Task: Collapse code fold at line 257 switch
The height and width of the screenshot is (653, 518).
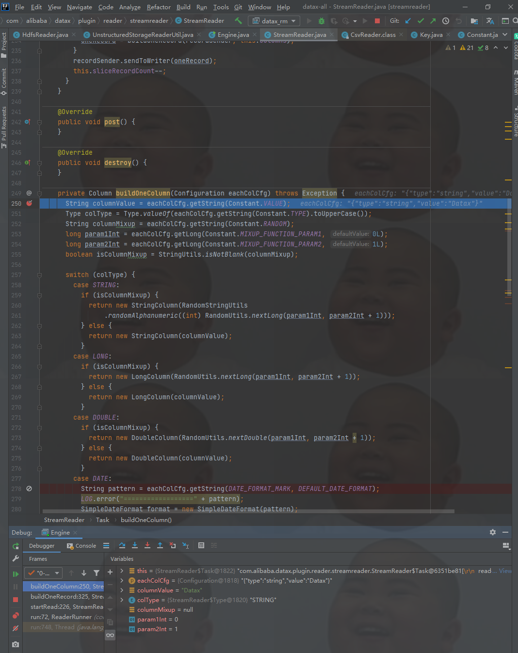Action: 39,275
